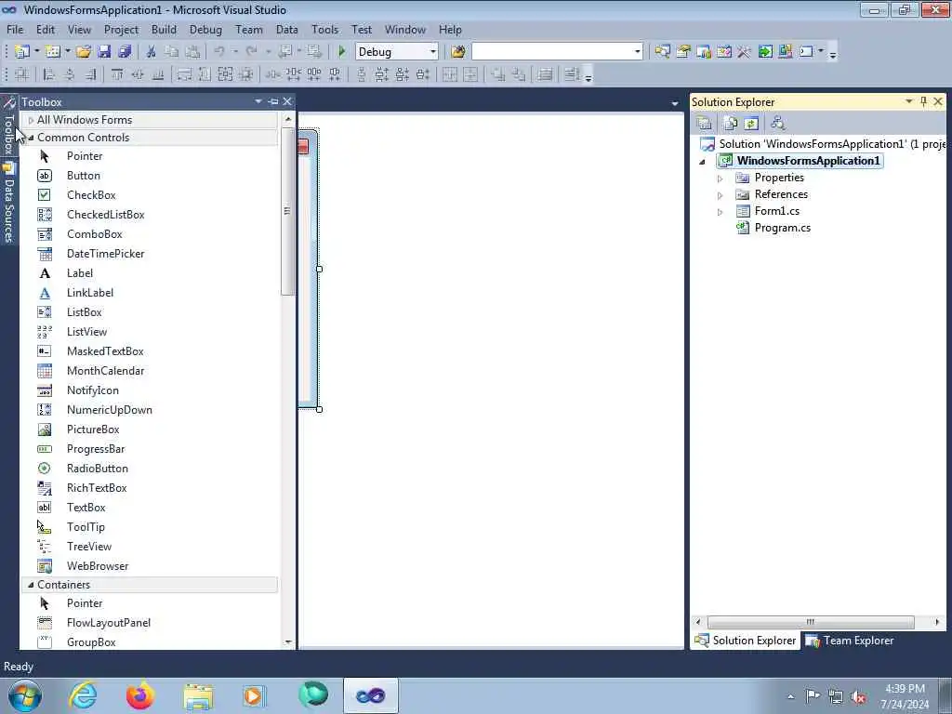Close the Toolbox panel
This screenshot has height=714, width=952.
click(288, 101)
